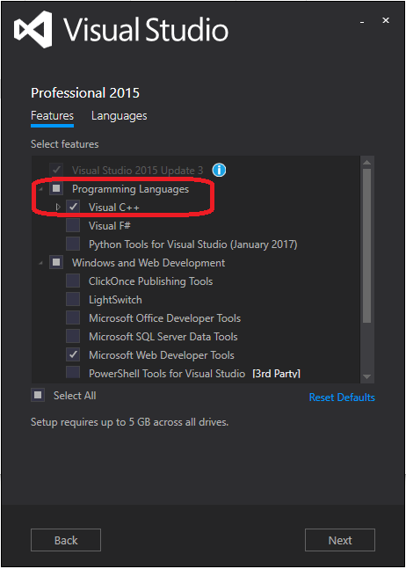Image resolution: width=406 pixels, height=569 pixels.
Task: Uncheck the Visual C++ checkbox
Action: pos(73,207)
